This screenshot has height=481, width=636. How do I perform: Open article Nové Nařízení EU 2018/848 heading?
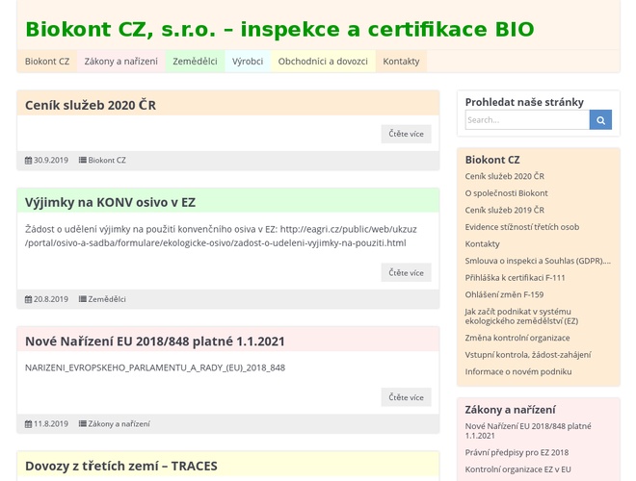coord(155,341)
